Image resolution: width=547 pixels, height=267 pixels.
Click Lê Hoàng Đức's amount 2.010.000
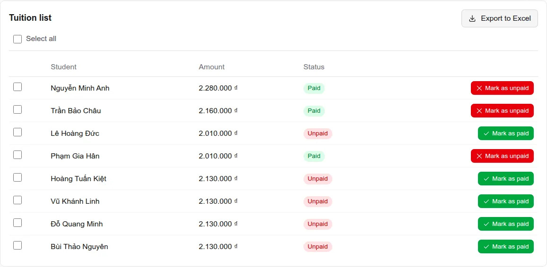[218, 133]
